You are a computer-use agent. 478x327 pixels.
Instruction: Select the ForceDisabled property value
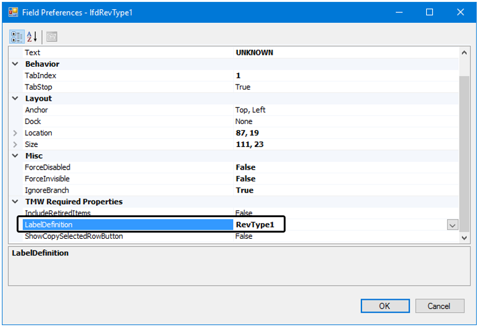tap(245, 167)
